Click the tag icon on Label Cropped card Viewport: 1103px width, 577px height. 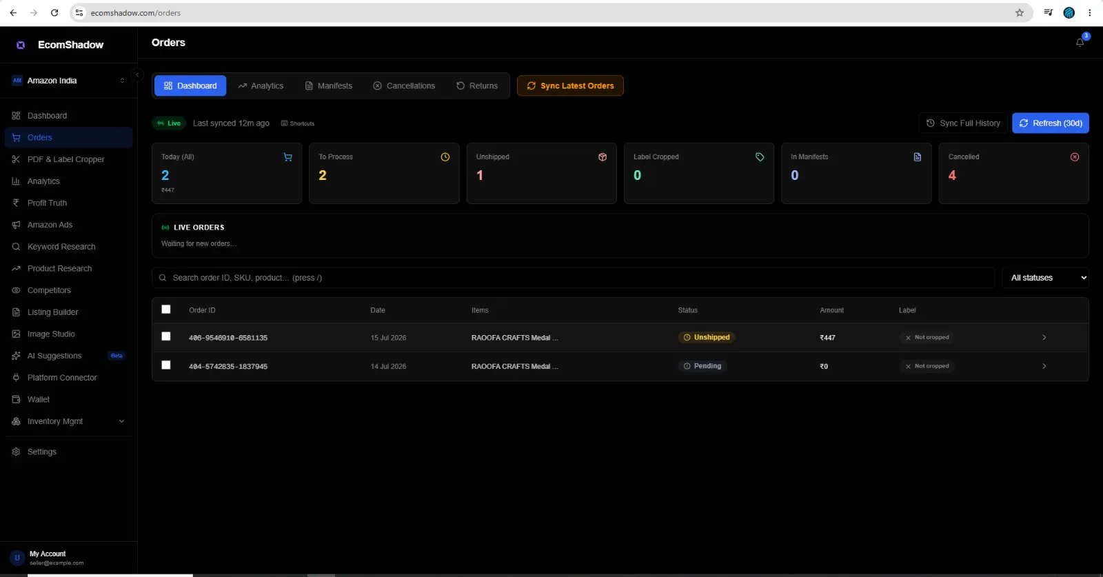[760, 157]
